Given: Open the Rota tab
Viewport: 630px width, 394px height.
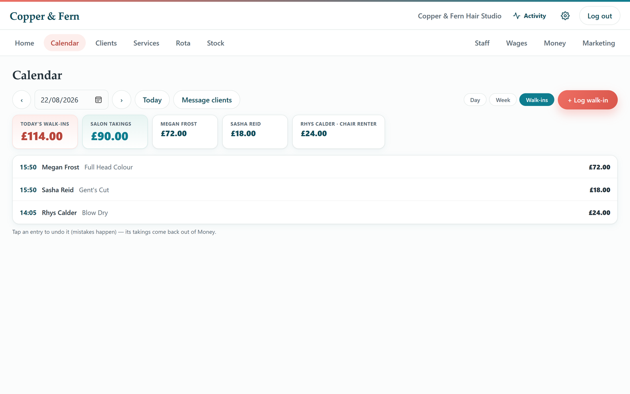Looking at the screenshot, I should [x=183, y=43].
